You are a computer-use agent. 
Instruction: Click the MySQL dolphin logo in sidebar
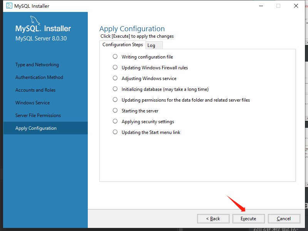pos(35,20)
